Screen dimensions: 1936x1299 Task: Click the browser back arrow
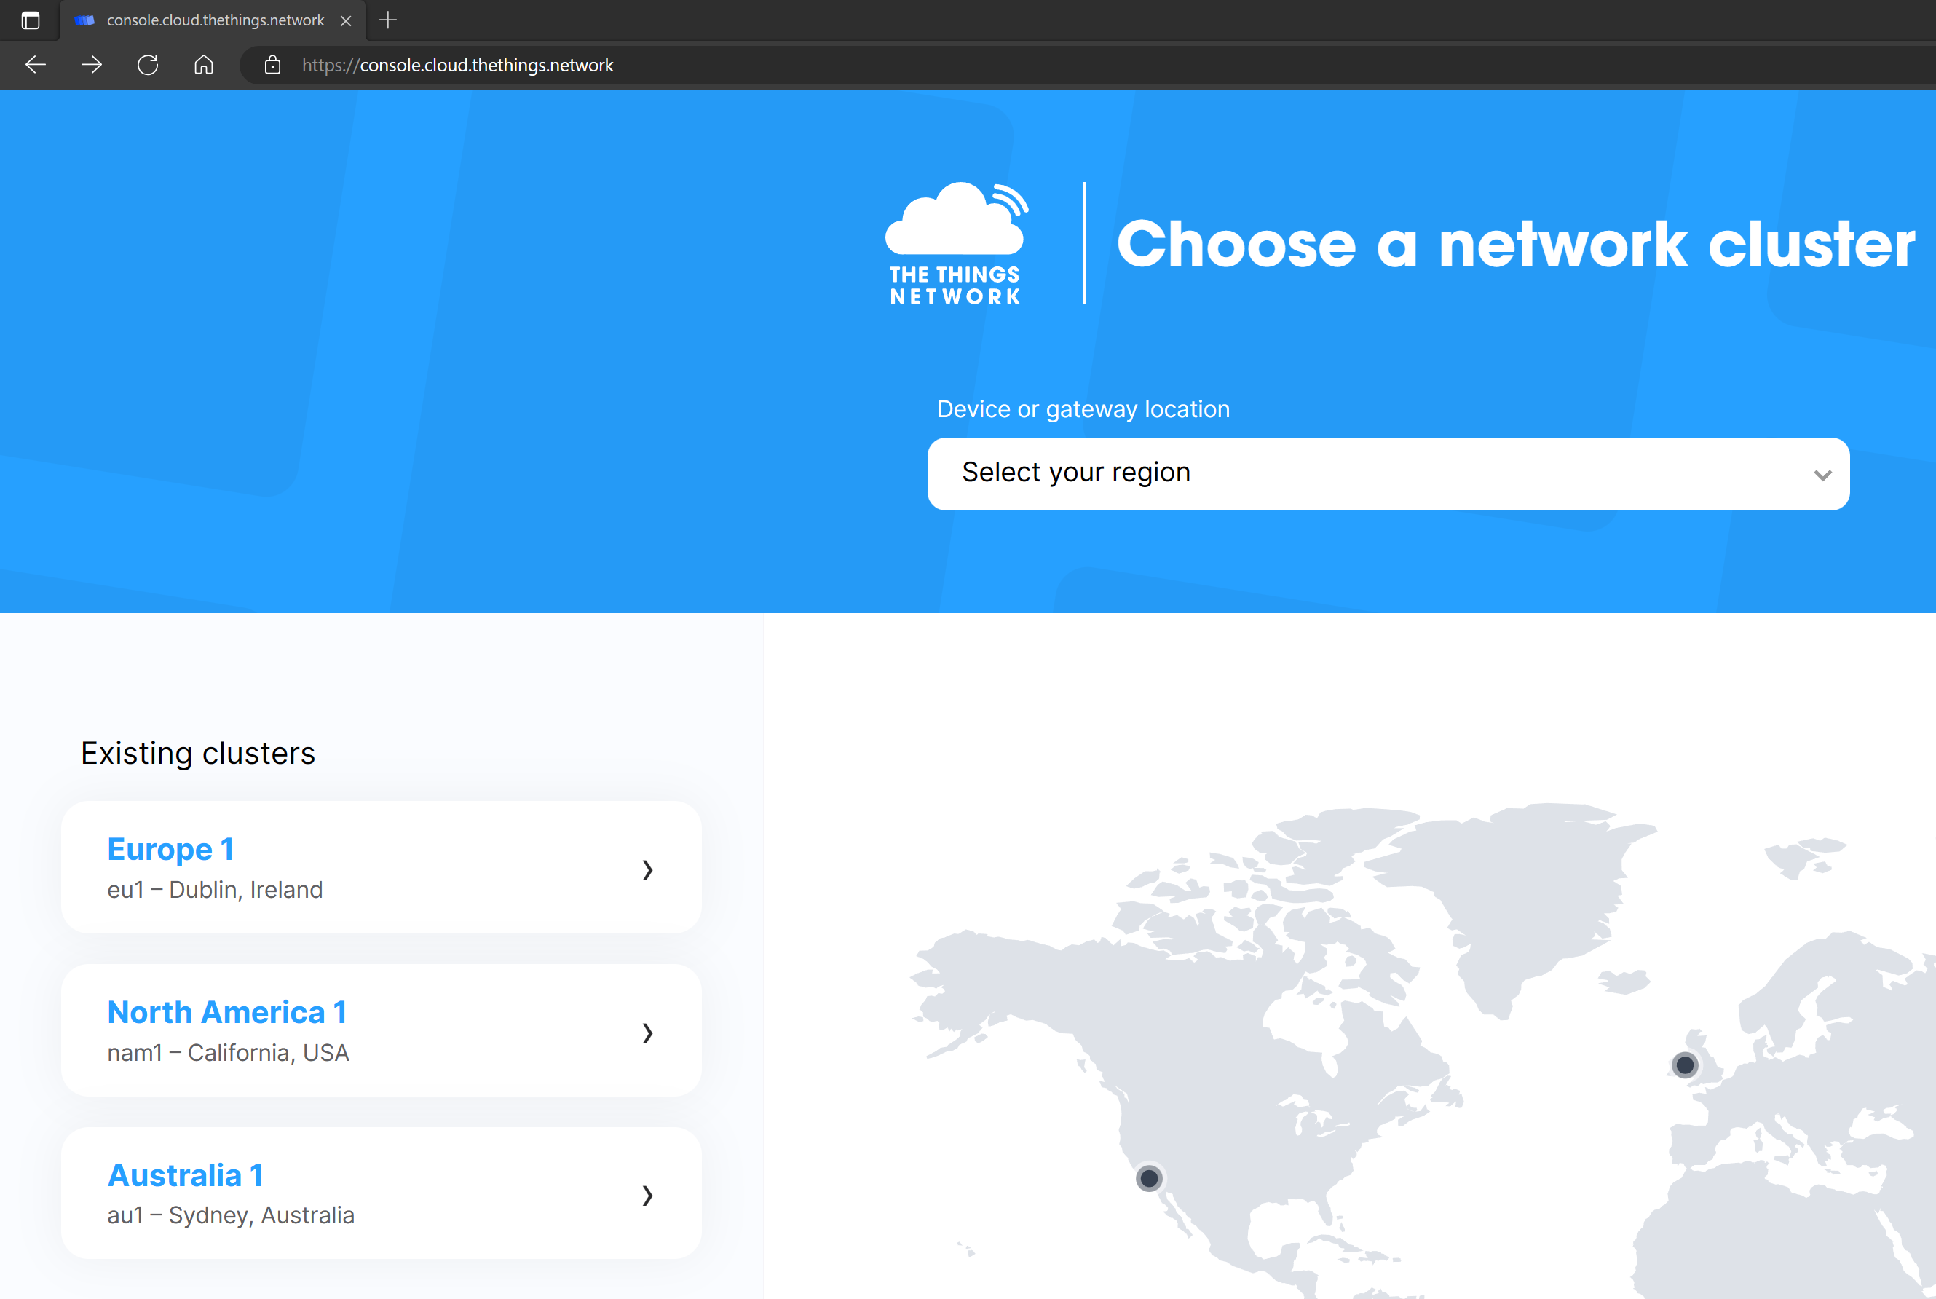36,65
